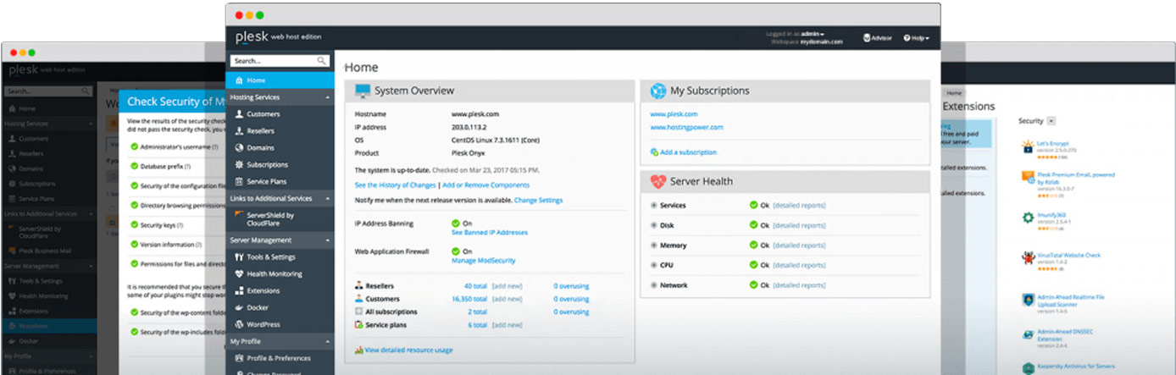Click 0 overusing link for Customers

(571, 299)
